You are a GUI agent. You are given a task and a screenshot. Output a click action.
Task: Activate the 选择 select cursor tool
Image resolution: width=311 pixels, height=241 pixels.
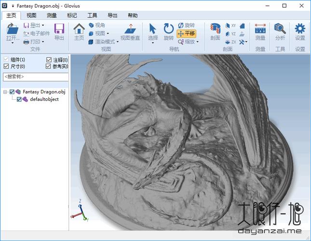pos(152,29)
